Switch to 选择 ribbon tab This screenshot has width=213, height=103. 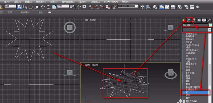[10, 12]
